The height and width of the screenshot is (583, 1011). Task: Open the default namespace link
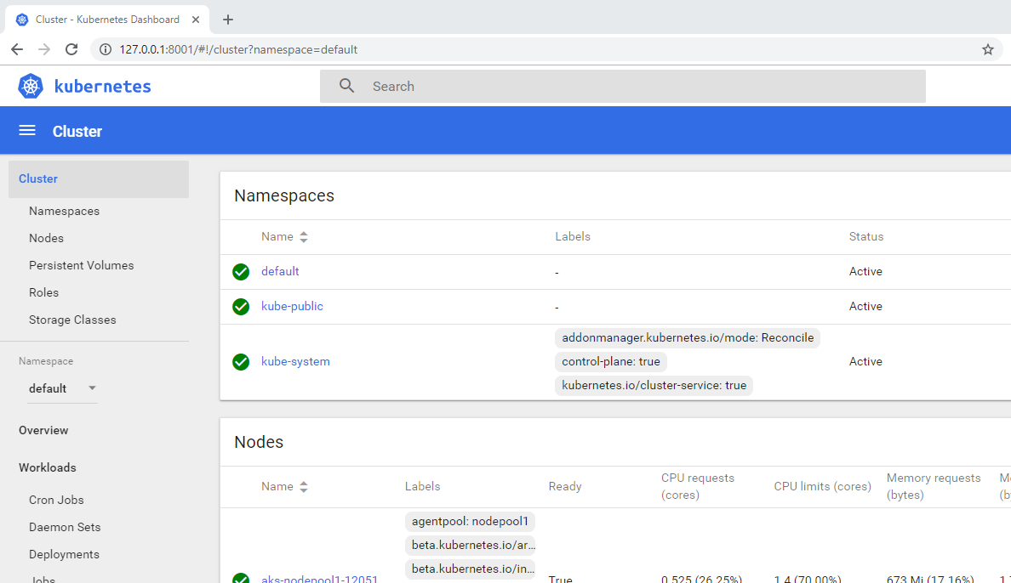[280, 271]
